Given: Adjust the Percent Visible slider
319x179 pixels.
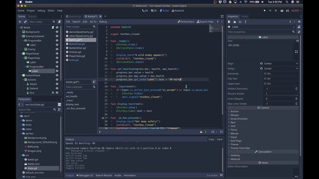Looking at the screenshot, I should click(x=281, y=94).
